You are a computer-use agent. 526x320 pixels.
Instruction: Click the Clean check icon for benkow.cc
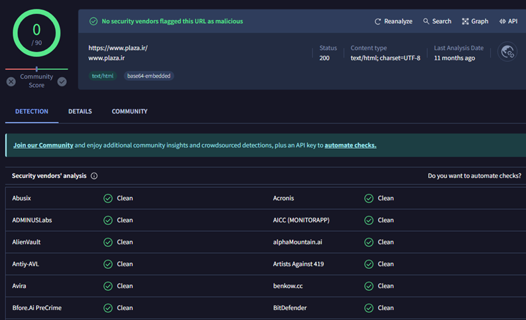pyautogui.click(x=369, y=286)
